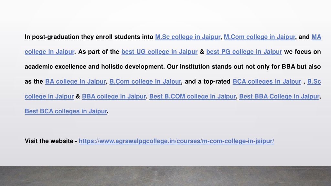Click the 'Visit the website' text label
This screenshot has height=186, width=331.
(49, 141)
